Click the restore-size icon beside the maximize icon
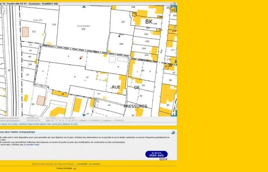268x172 pixels. coord(171,4)
